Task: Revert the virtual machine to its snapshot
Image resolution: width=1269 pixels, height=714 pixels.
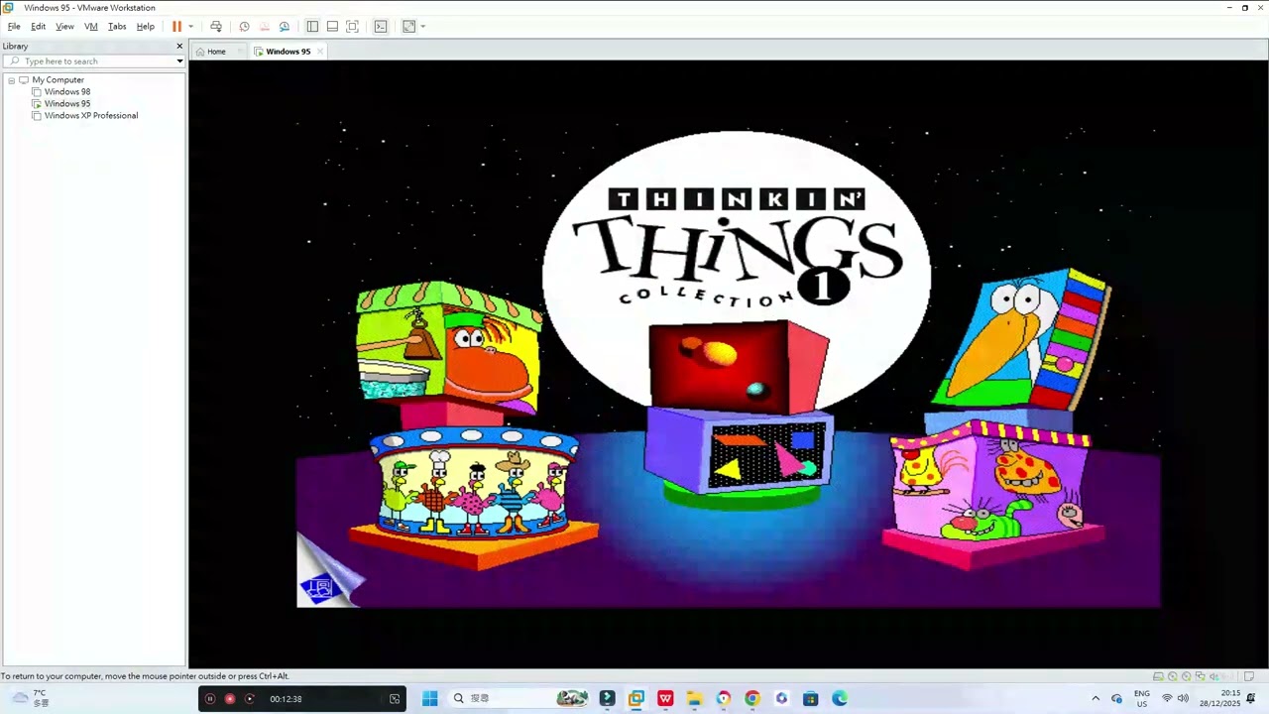Action: (x=264, y=27)
